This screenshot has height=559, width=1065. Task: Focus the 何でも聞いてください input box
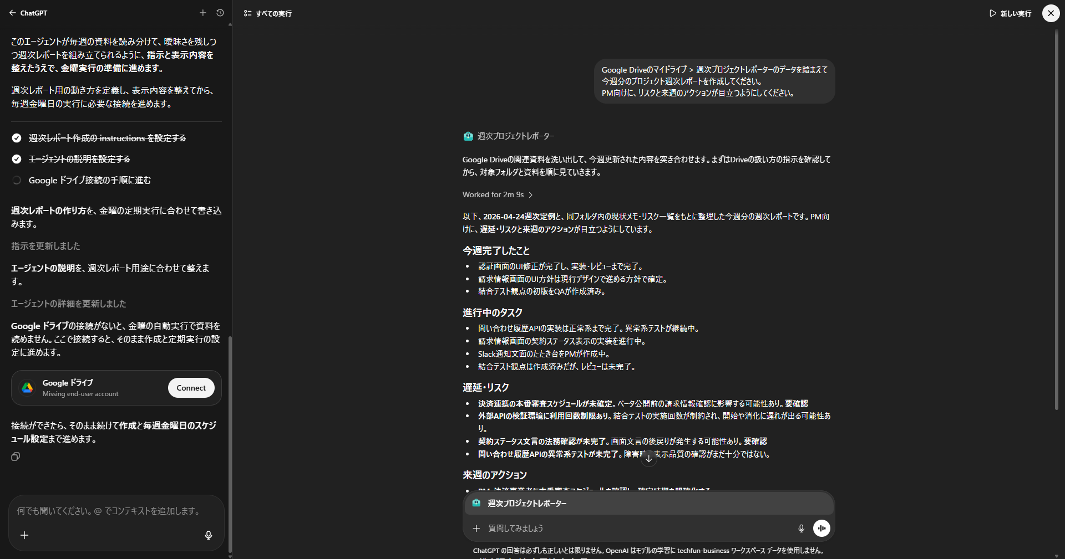tap(109, 511)
